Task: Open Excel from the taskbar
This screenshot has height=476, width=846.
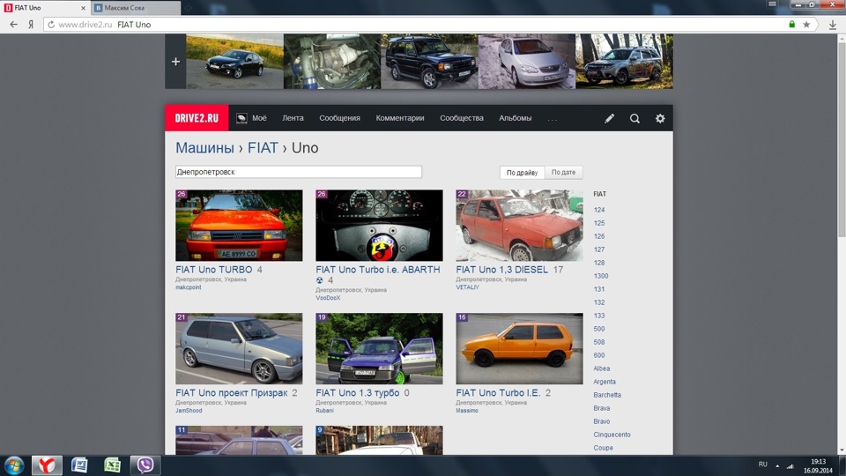Action: 112,465
